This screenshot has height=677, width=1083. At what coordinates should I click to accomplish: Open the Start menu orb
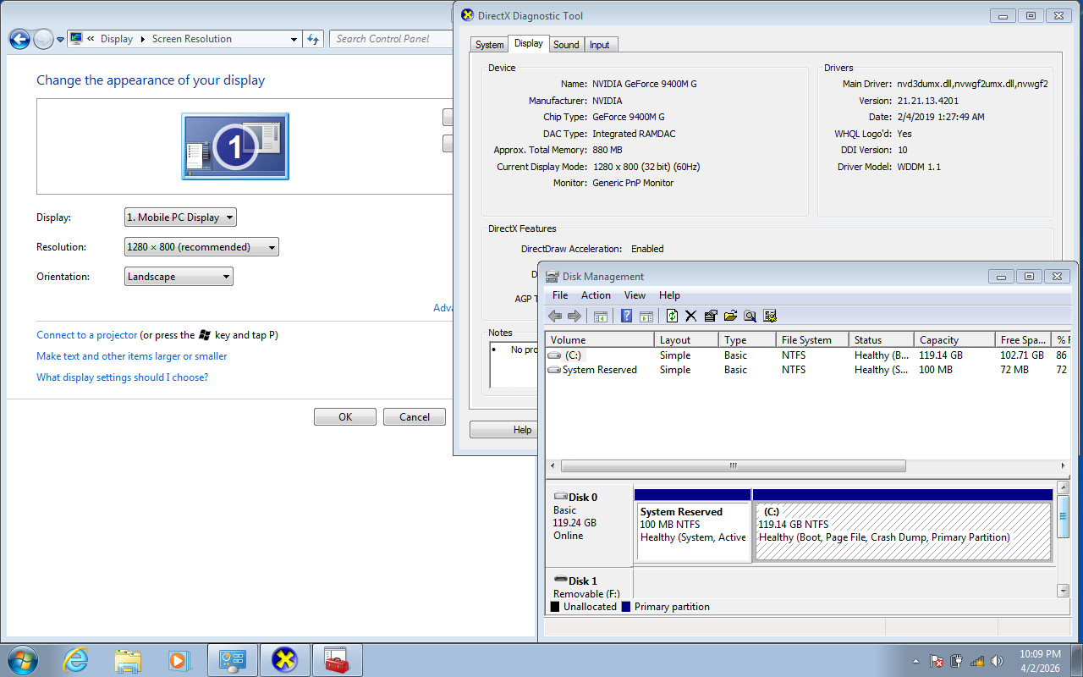[23, 660]
